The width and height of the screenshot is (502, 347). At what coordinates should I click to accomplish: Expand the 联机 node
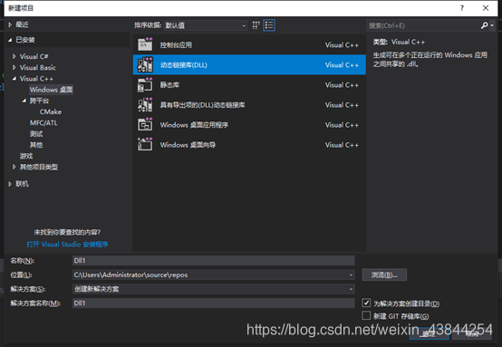[x=10, y=184]
